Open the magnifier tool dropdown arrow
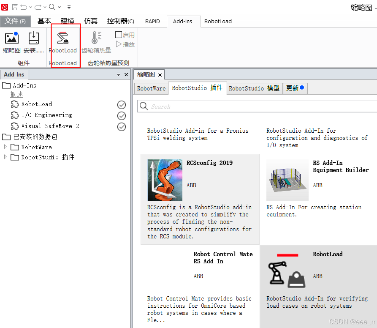377x328 pixels. (x=59, y=7)
